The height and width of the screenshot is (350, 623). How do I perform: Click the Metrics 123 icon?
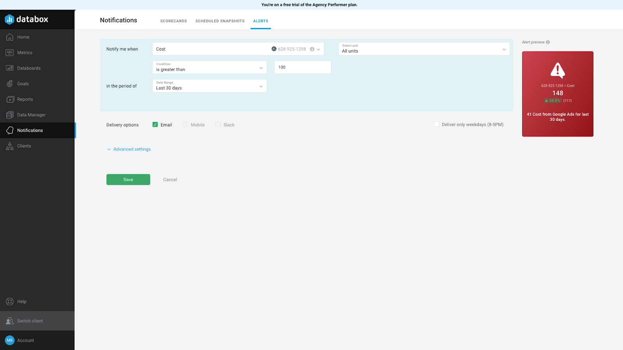(10, 52)
